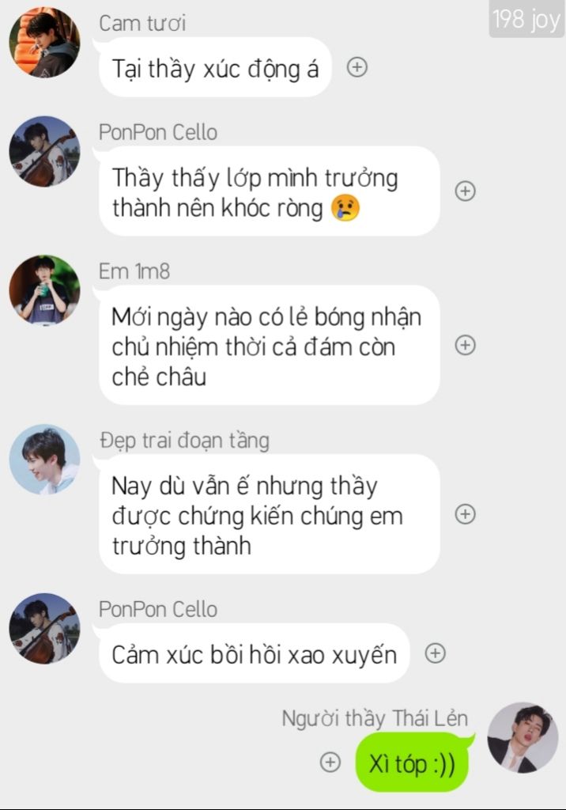
Task: Open Em 1m8's profile avatar
Action: 45,290
